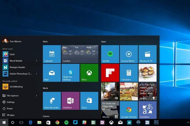This screenshot has height=126, width=190.
Task: Open the Store tile
Action: click(89, 101)
